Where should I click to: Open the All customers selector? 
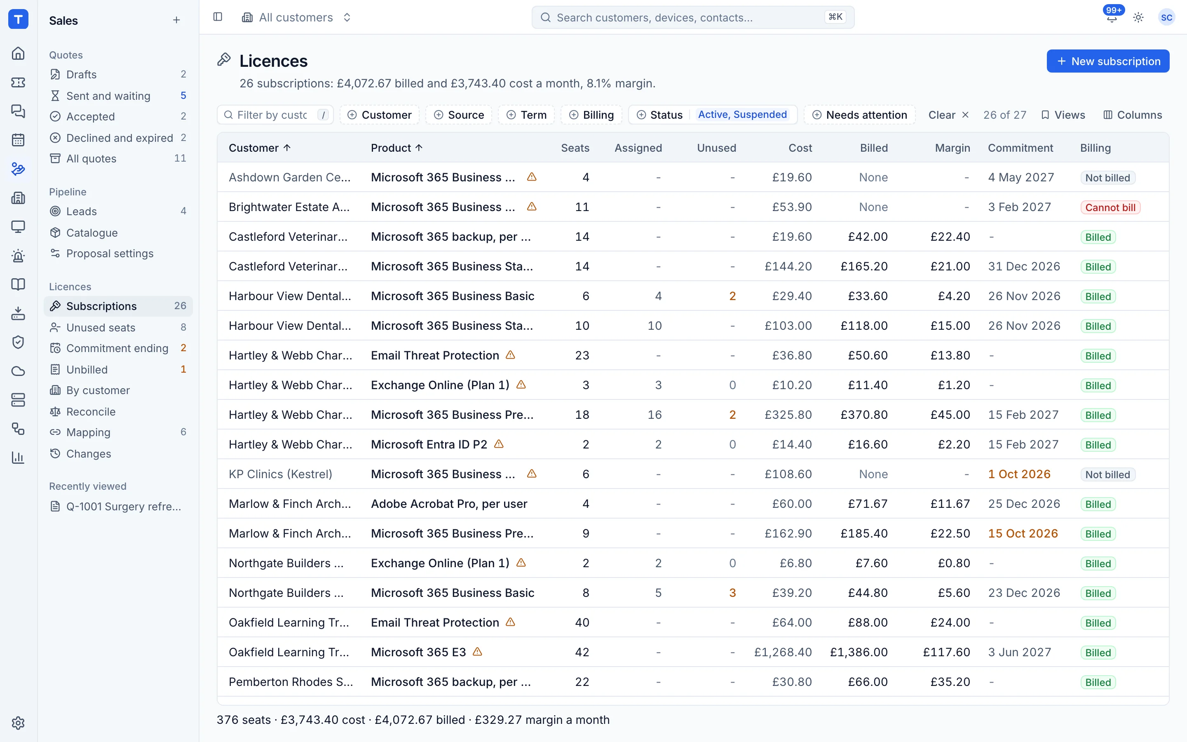(296, 17)
